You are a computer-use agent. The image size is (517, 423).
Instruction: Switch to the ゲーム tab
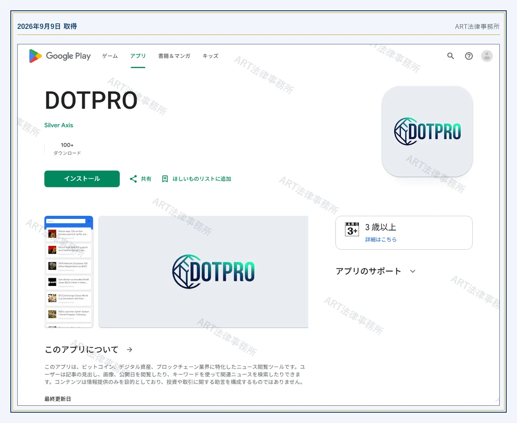[110, 56]
